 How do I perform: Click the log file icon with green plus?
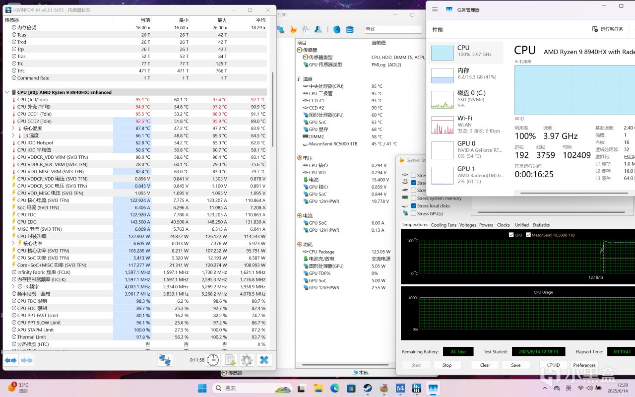pyautogui.click(x=230, y=360)
